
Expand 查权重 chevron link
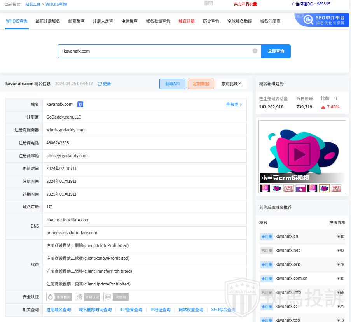241,104
